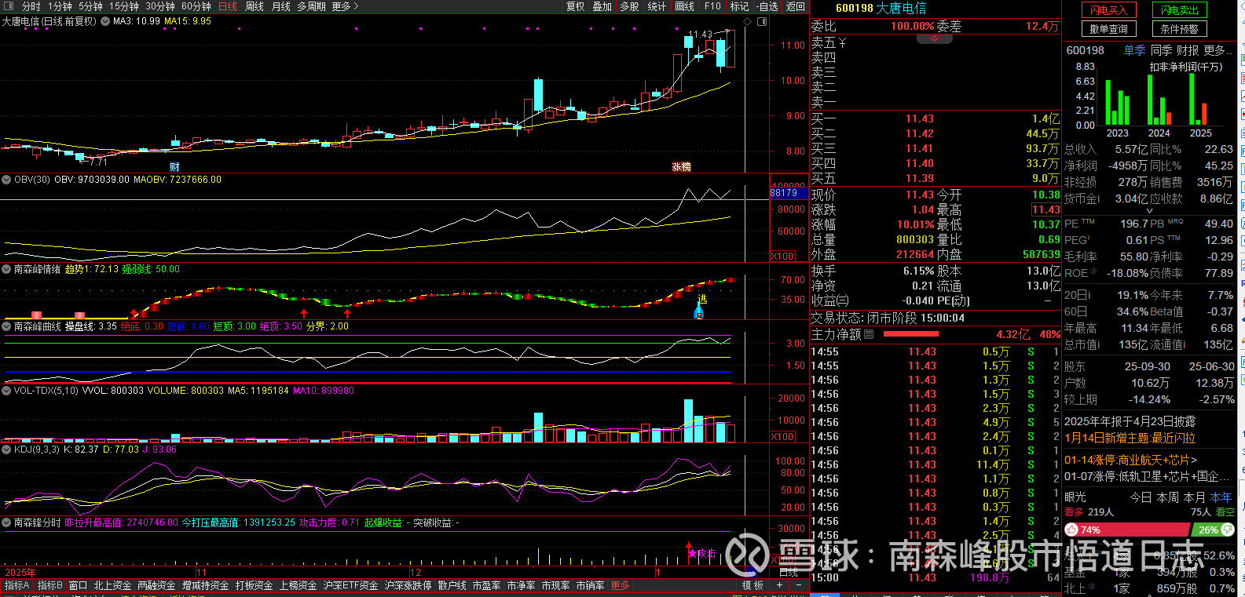1245x597 pixels.
Task: Expand the chevron below 货币金 row
Action: pos(1150,210)
